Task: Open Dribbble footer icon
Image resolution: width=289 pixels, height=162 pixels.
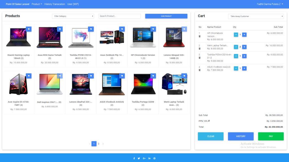Action: click(154, 158)
